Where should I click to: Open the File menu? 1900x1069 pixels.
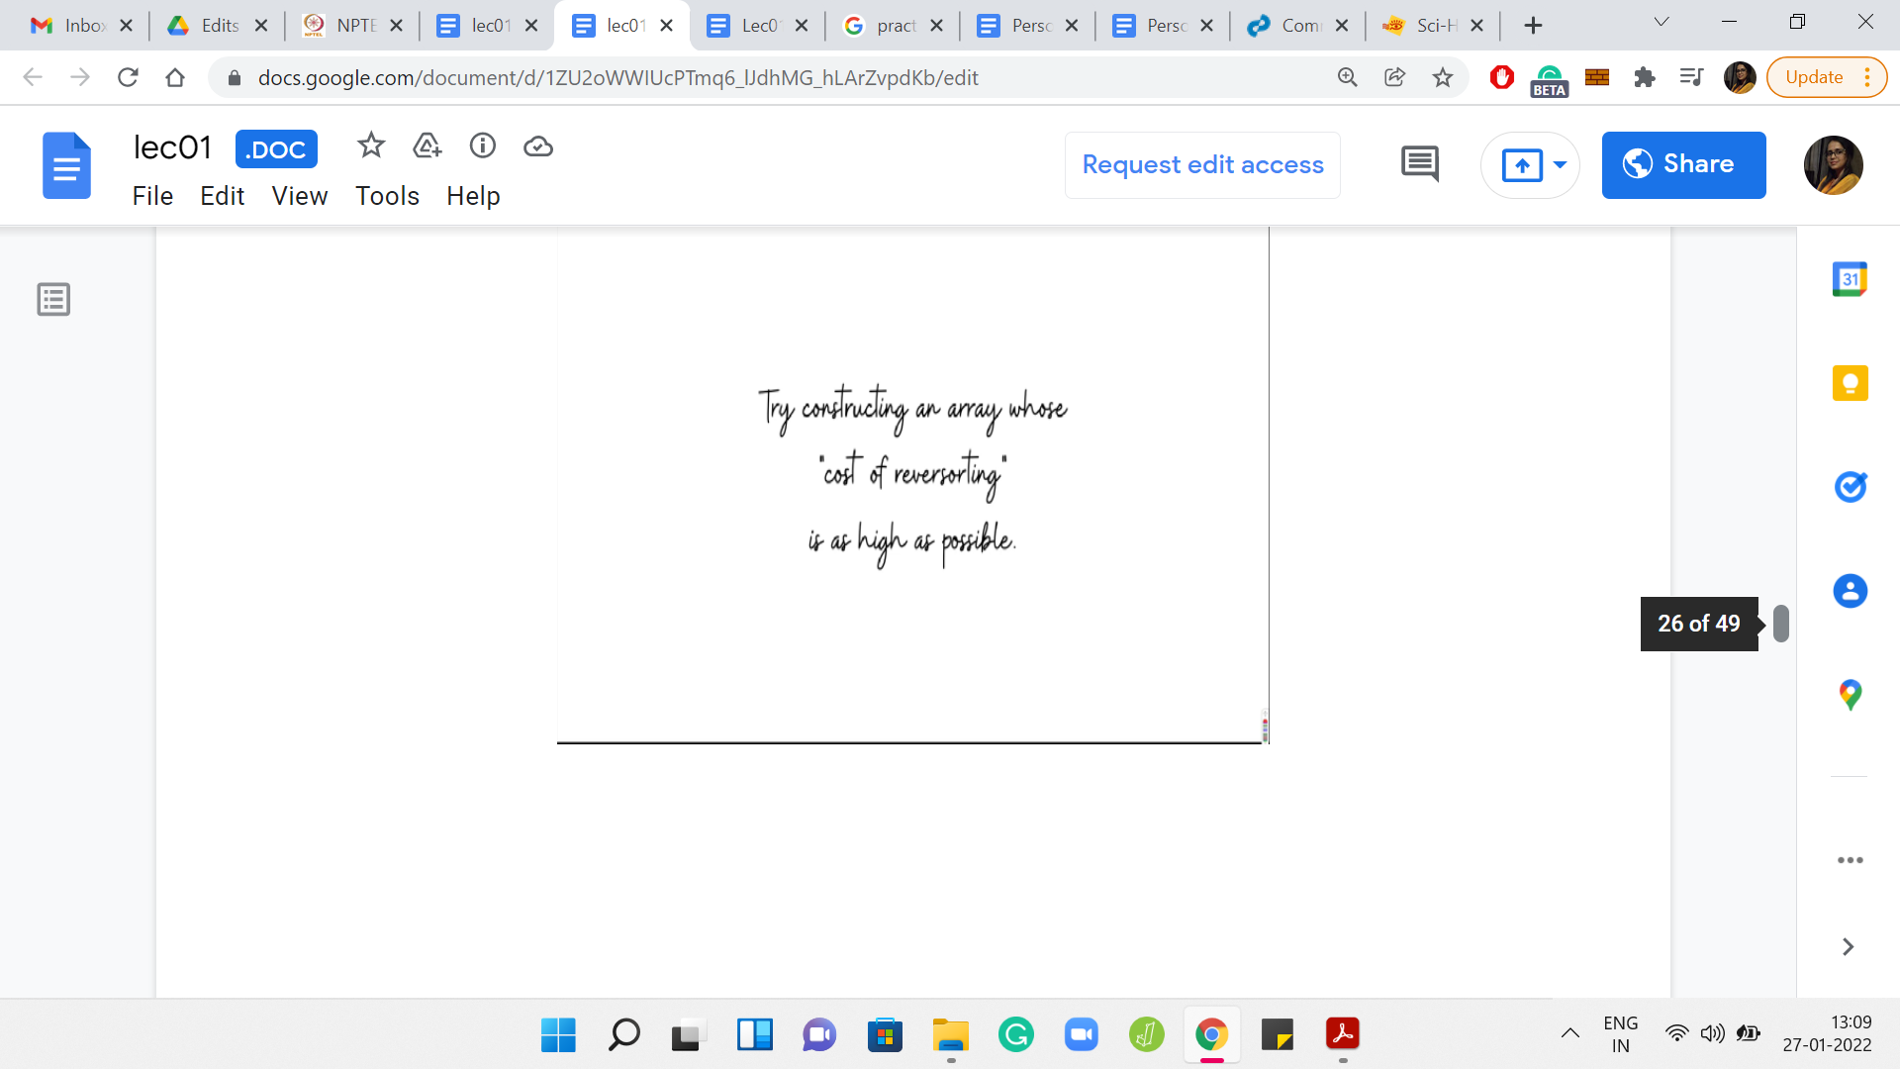152,196
